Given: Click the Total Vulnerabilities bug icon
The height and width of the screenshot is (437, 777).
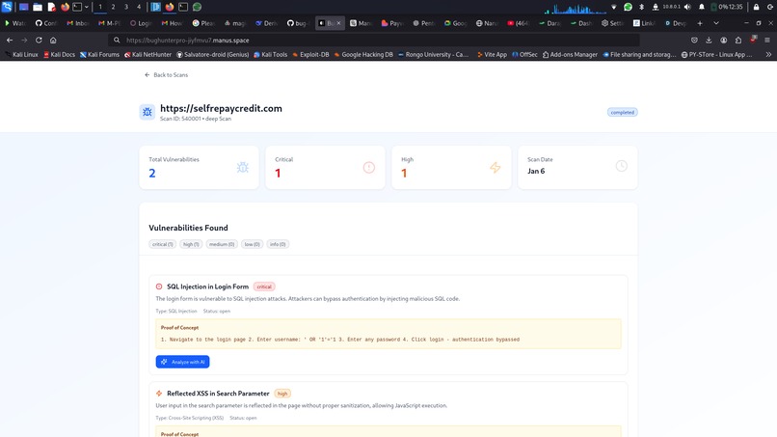Looking at the screenshot, I should click(x=242, y=167).
